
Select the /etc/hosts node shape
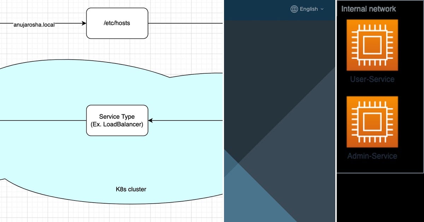(117, 23)
